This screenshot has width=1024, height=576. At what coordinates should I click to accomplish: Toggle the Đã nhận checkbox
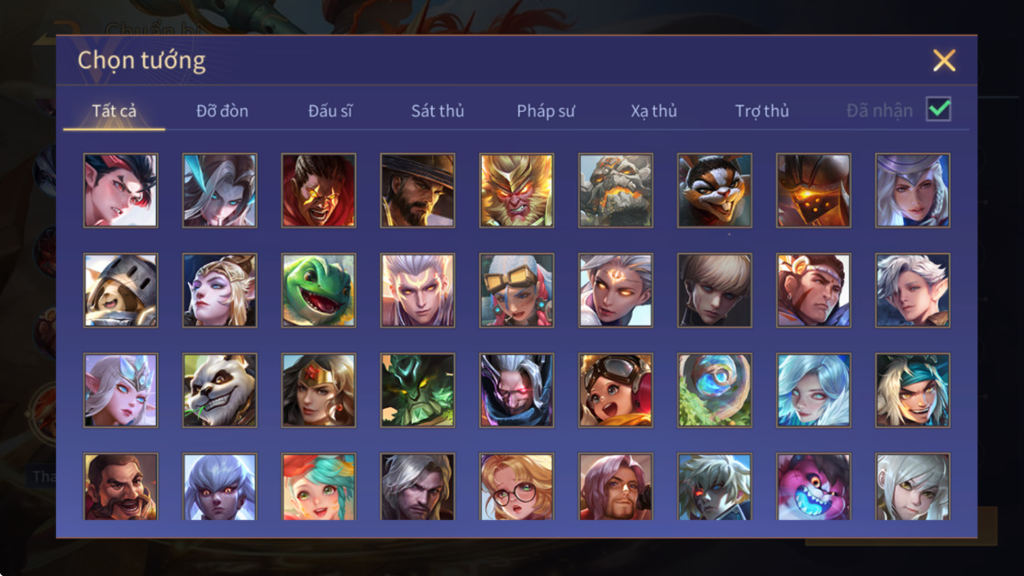939,109
